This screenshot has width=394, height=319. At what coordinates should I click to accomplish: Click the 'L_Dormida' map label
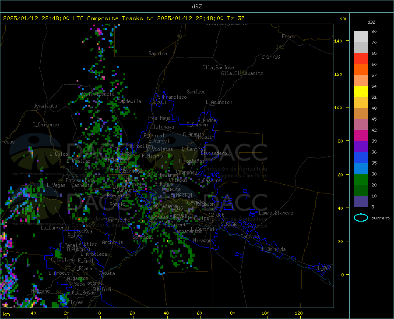pos(274,249)
